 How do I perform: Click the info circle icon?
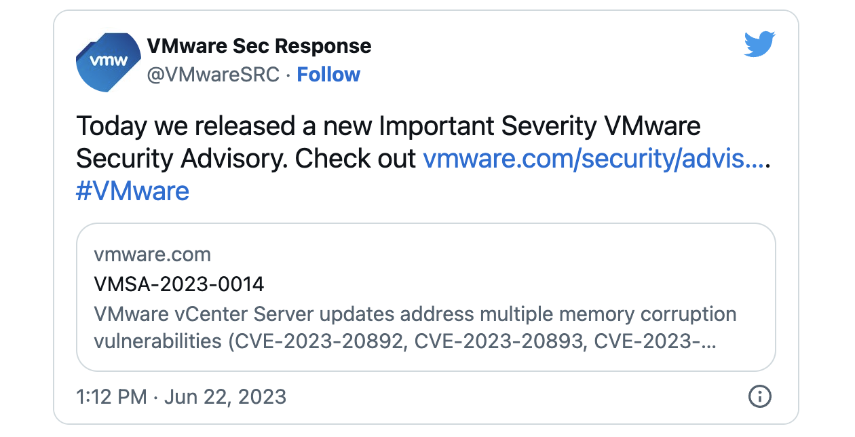coord(759,396)
